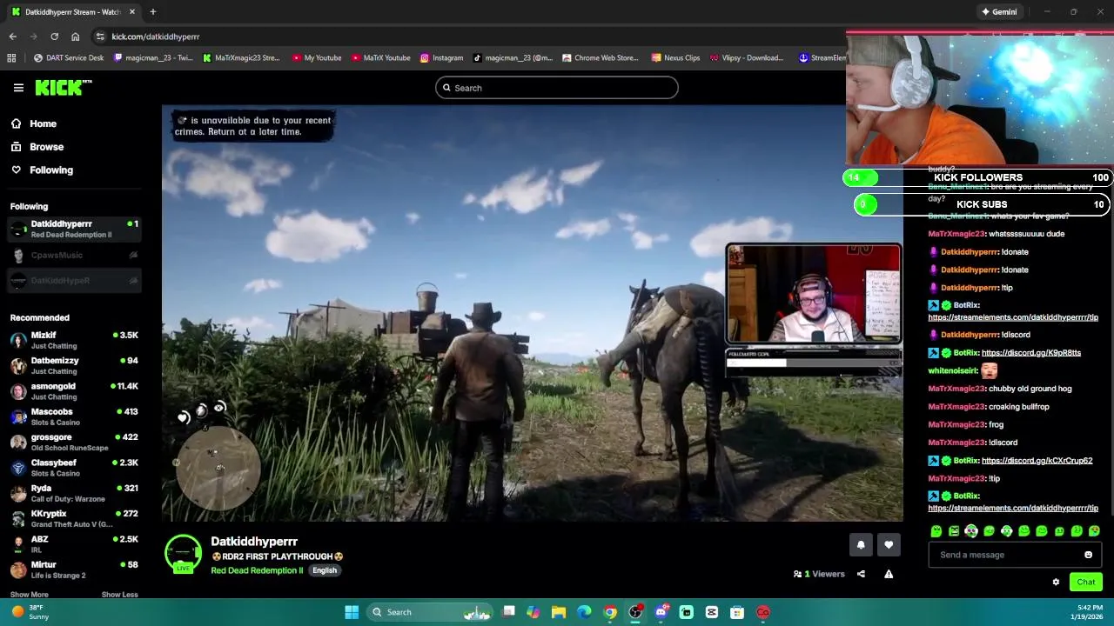Viewport: 1114px width, 626px height.
Task: Open weather widget showing Sunny
Action: tap(30, 612)
